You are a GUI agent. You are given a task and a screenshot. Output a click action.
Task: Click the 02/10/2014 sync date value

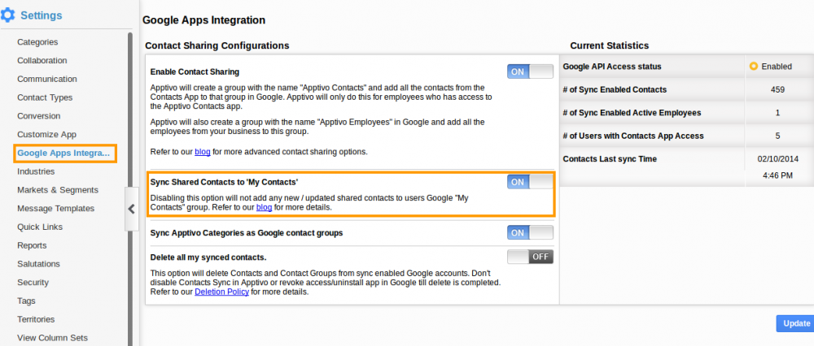click(777, 159)
